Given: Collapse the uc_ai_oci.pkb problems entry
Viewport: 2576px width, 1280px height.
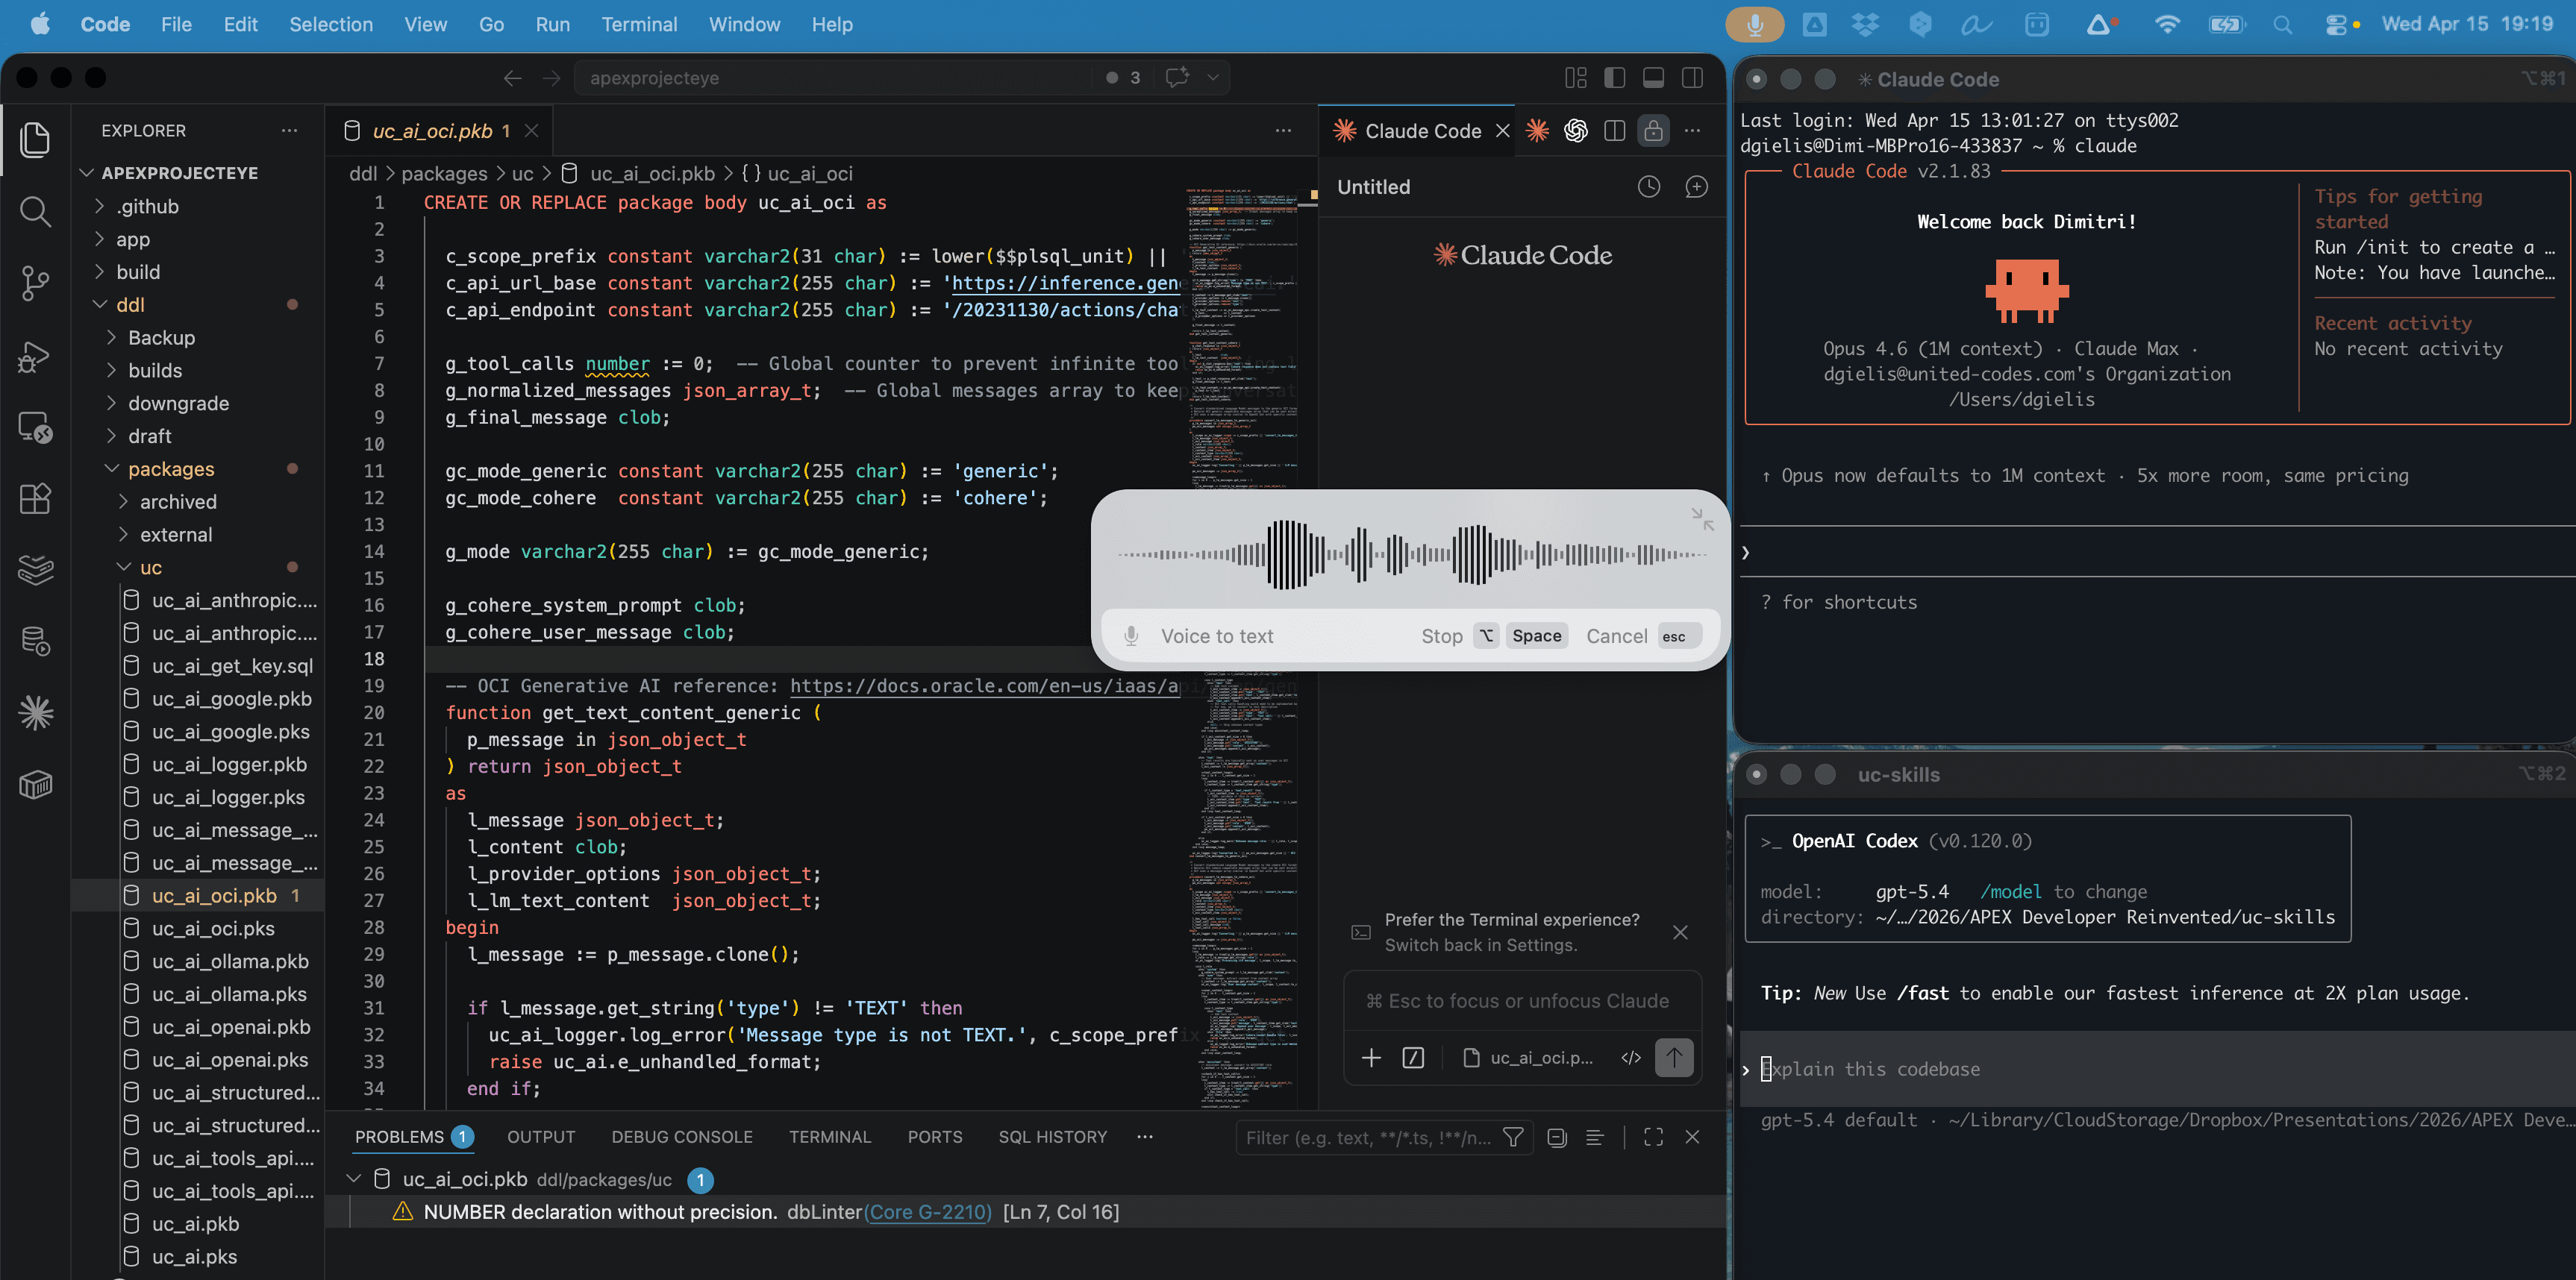Looking at the screenshot, I should coord(354,1179).
